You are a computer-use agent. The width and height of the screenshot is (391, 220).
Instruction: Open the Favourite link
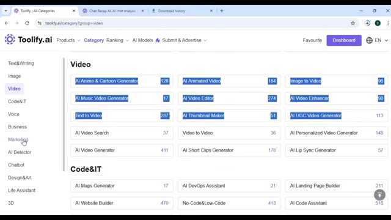pyautogui.click(x=312, y=40)
